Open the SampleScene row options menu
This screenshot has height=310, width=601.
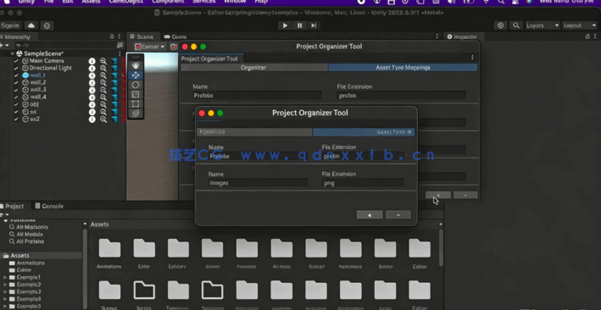pos(120,53)
